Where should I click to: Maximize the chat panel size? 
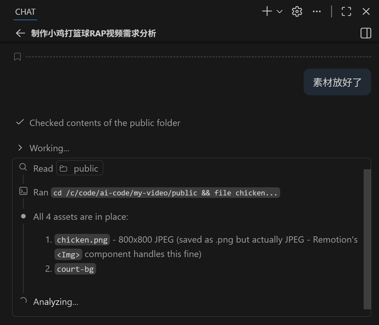[x=346, y=12]
